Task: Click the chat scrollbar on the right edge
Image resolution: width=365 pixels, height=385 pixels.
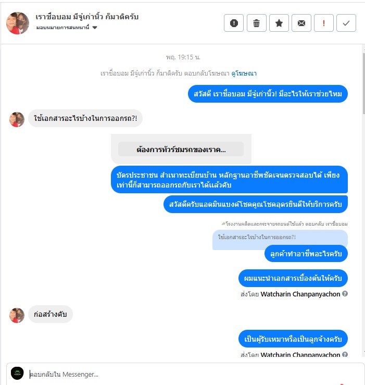Action: tap(363, 83)
